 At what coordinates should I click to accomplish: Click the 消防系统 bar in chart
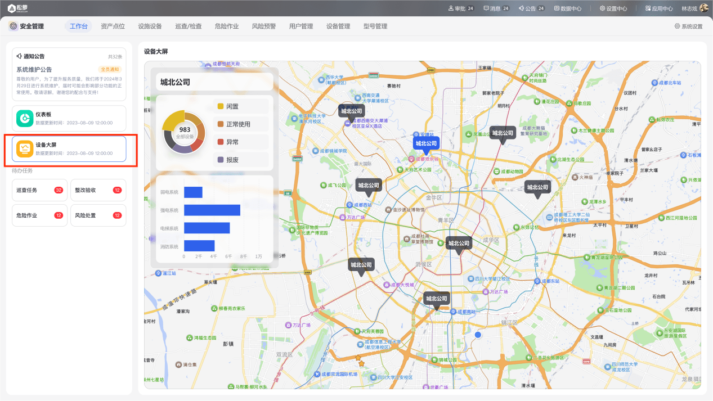[199, 246]
